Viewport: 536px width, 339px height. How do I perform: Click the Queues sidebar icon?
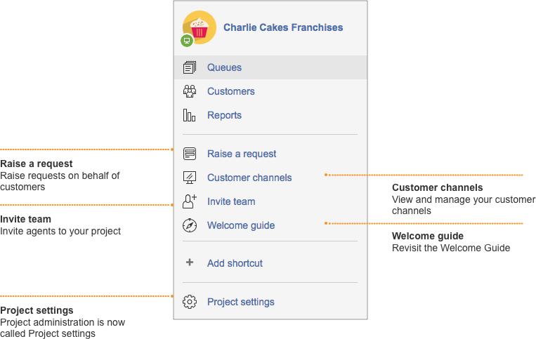pos(189,68)
